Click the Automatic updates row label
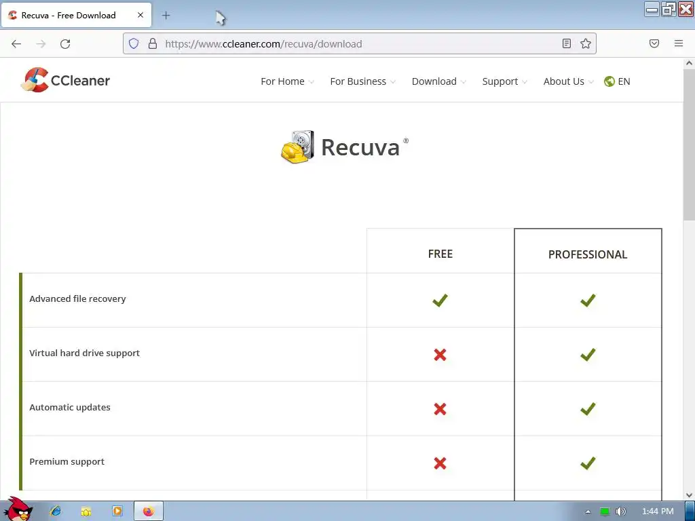695x521 pixels. click(x=70, y=408)
